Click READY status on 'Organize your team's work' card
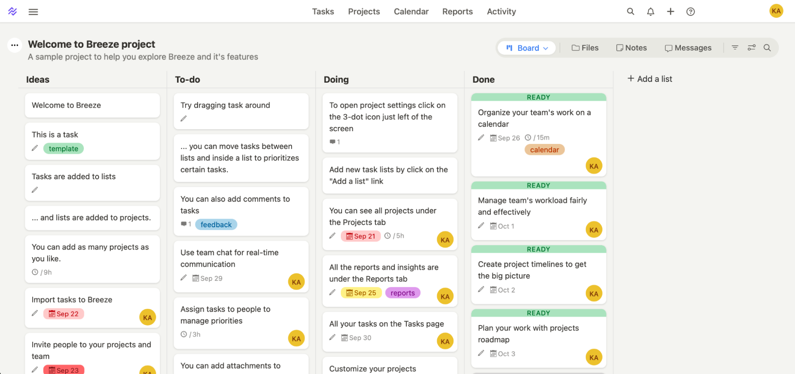This screenshot has width=795, height=374. pyautogui.click(x=538, y=97)
